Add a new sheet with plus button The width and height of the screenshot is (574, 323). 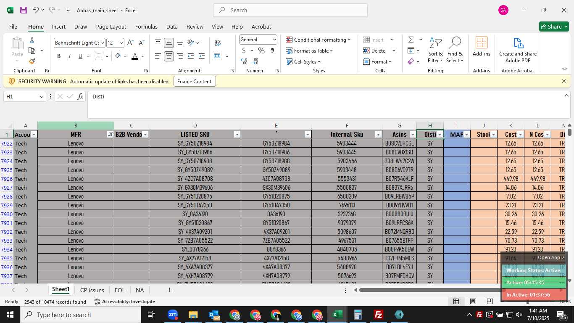pyautogui.click(x=169, y=290)
